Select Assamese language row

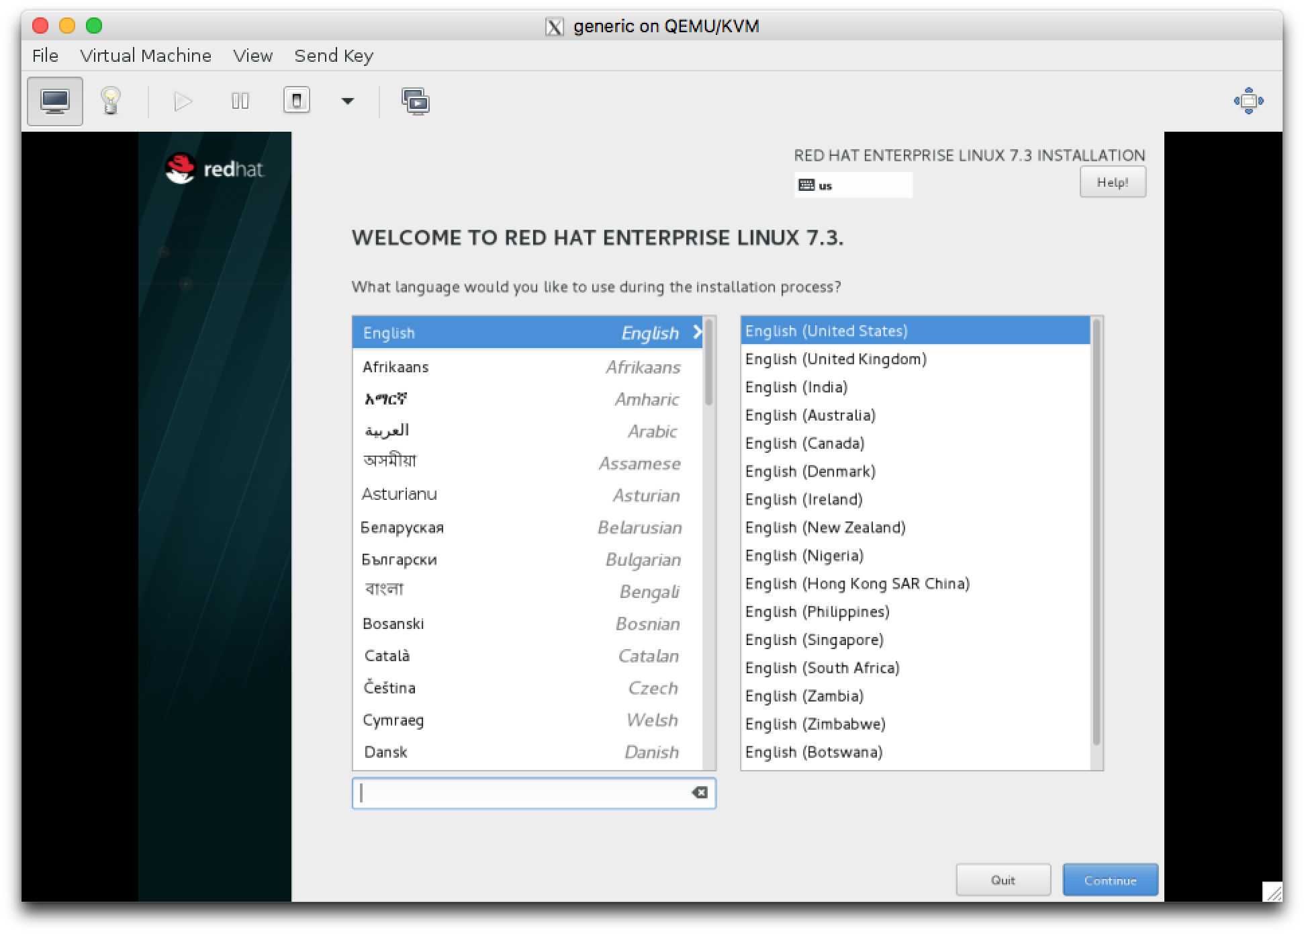click(x=527, y=463)
